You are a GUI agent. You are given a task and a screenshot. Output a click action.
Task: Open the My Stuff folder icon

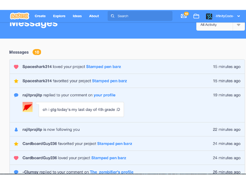[x=196, y=16]
